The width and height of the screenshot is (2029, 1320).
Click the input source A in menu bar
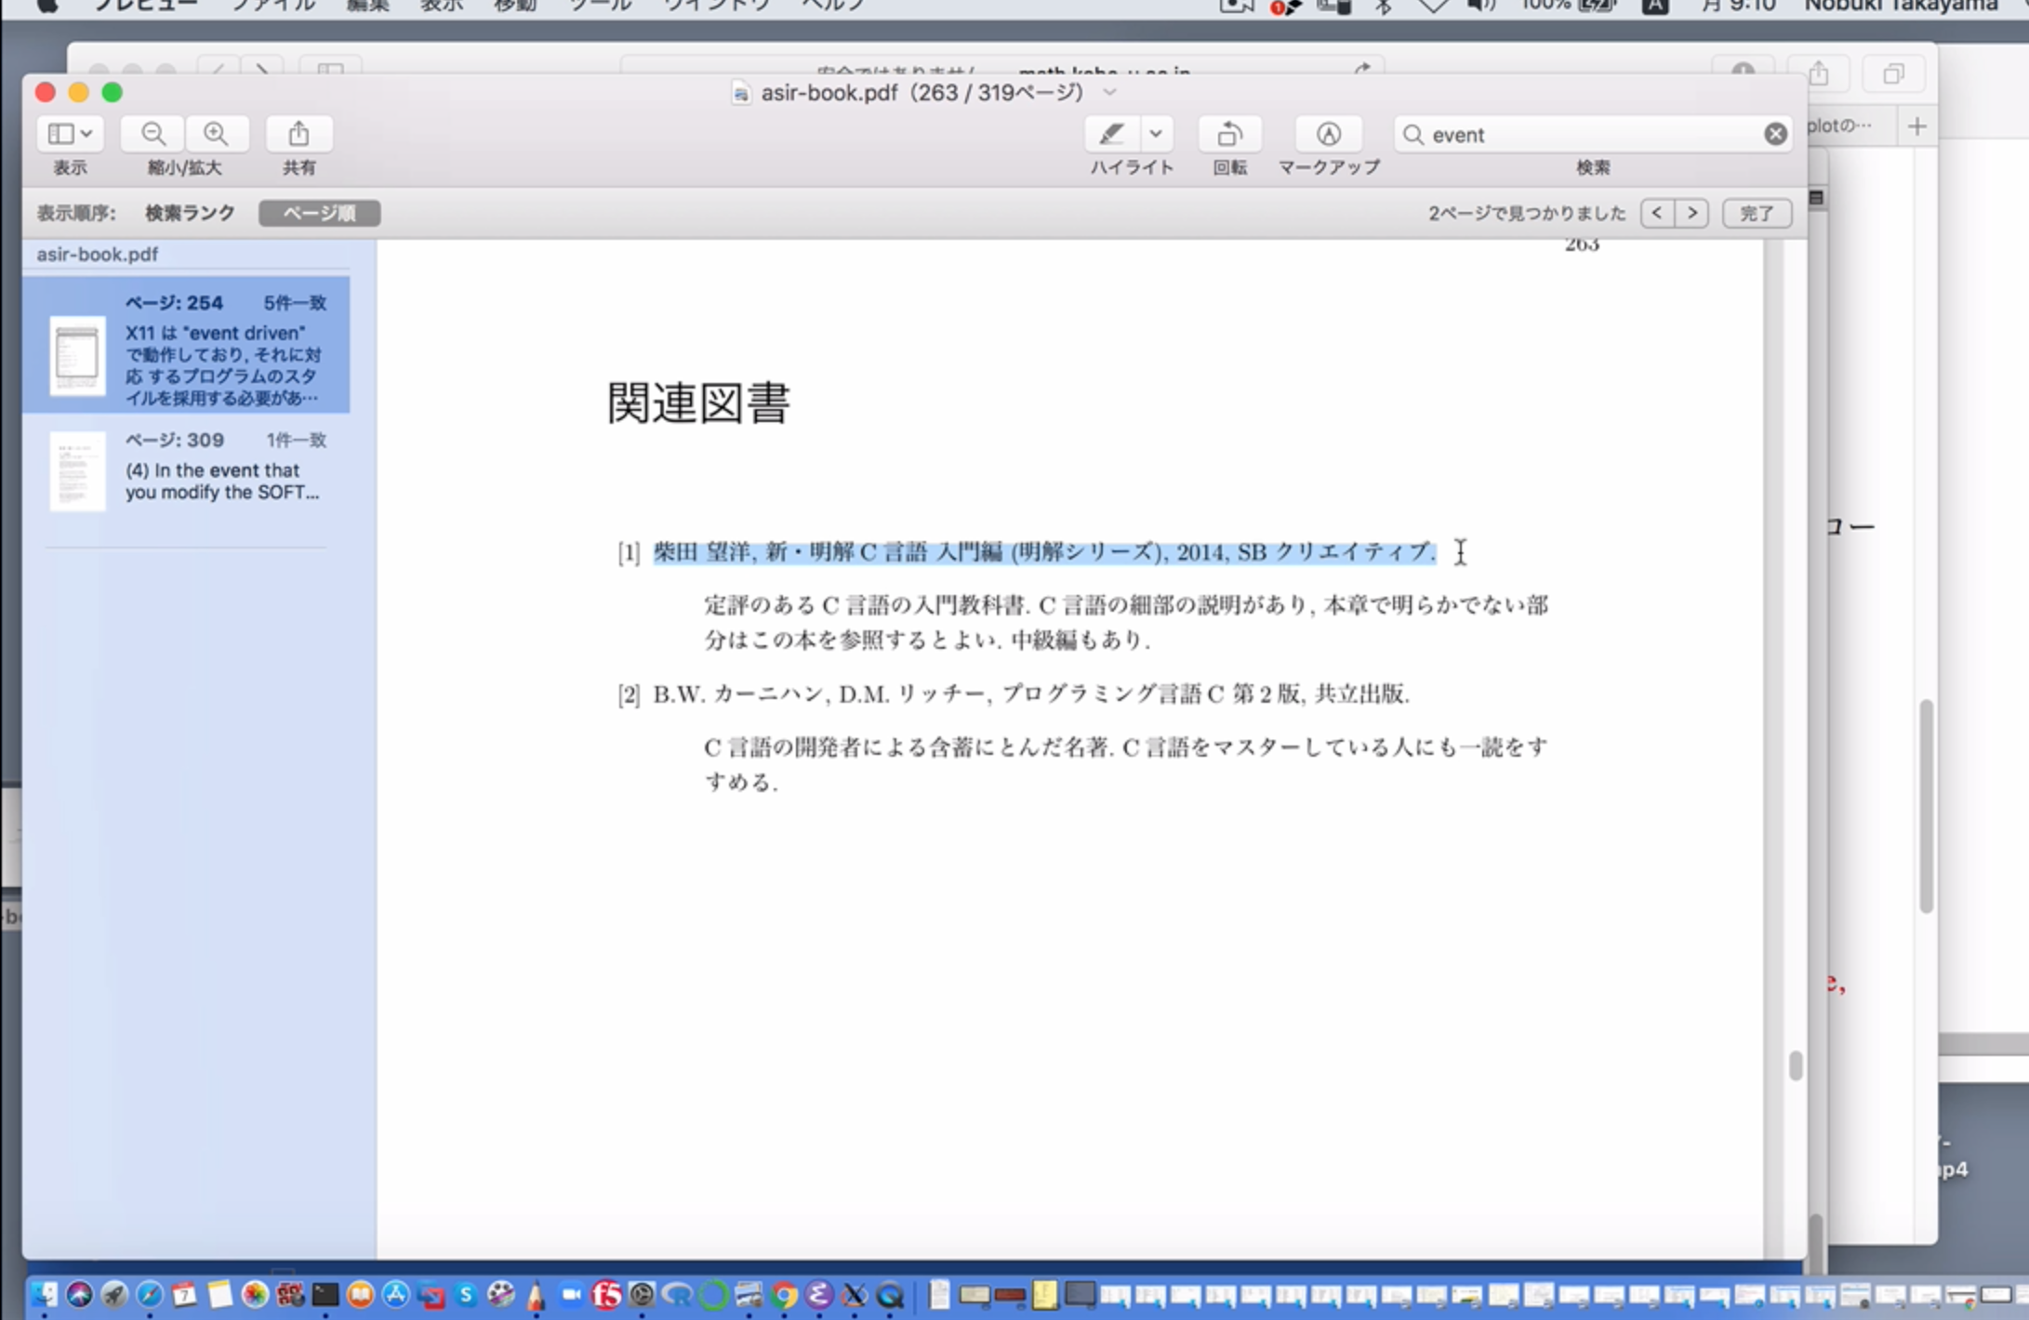[x=1654, y=6]
